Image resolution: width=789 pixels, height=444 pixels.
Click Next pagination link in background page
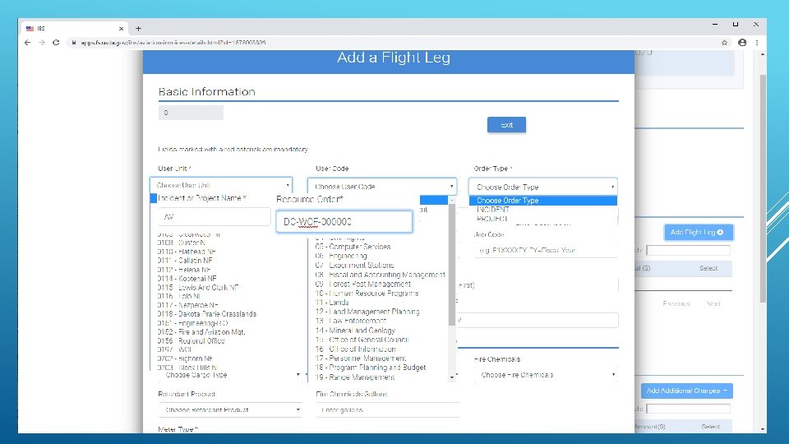coord(713,303)
